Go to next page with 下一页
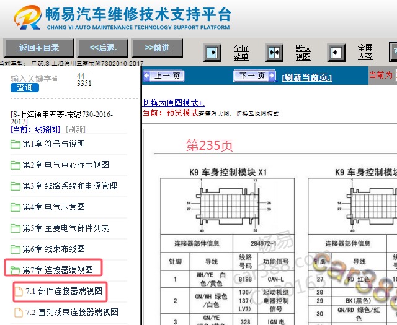Image resolution: width=397 pixels, height=325 pixels. coord(254,76)
